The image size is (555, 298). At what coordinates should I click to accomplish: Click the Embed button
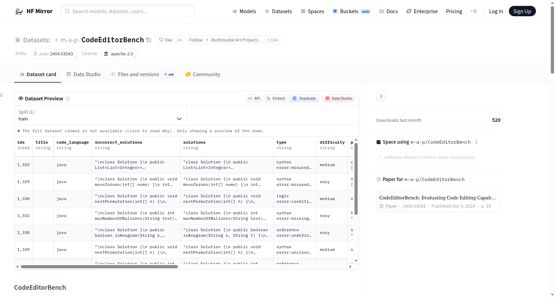point(276,98)
